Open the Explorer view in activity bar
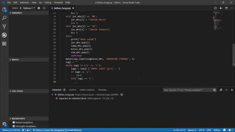235x132 pixels. 4,10
